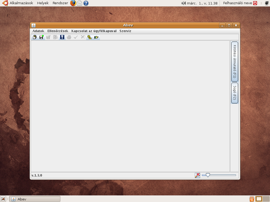Click the date and time applet
This screenshot has height=202, width=270.
coord(202,3)
